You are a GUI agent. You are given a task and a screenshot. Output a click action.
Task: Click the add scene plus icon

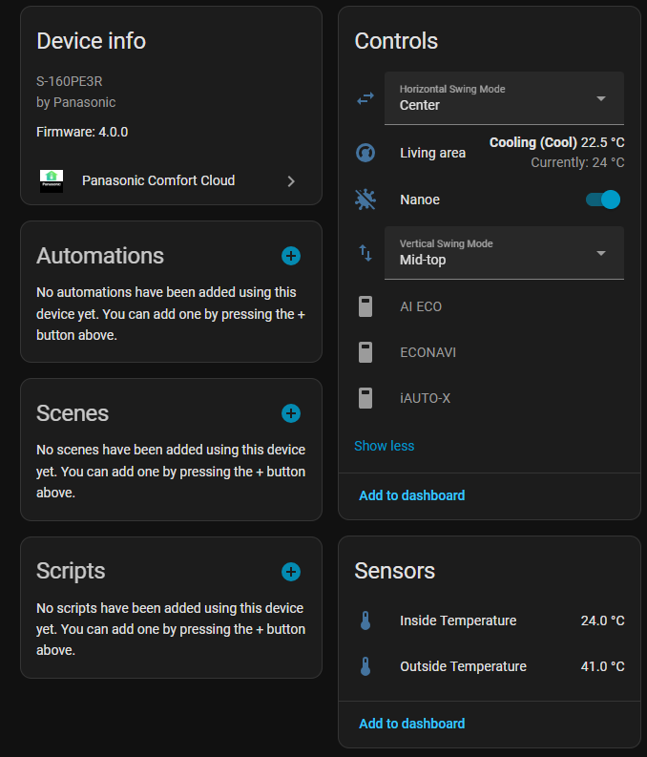point(291,413)
